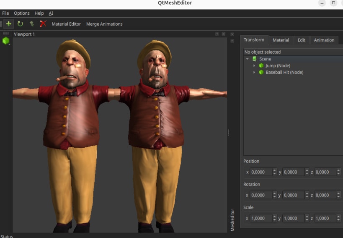Open the small dropdown arrow below green cube
The image size is (343, 238).
pos(10,44)
